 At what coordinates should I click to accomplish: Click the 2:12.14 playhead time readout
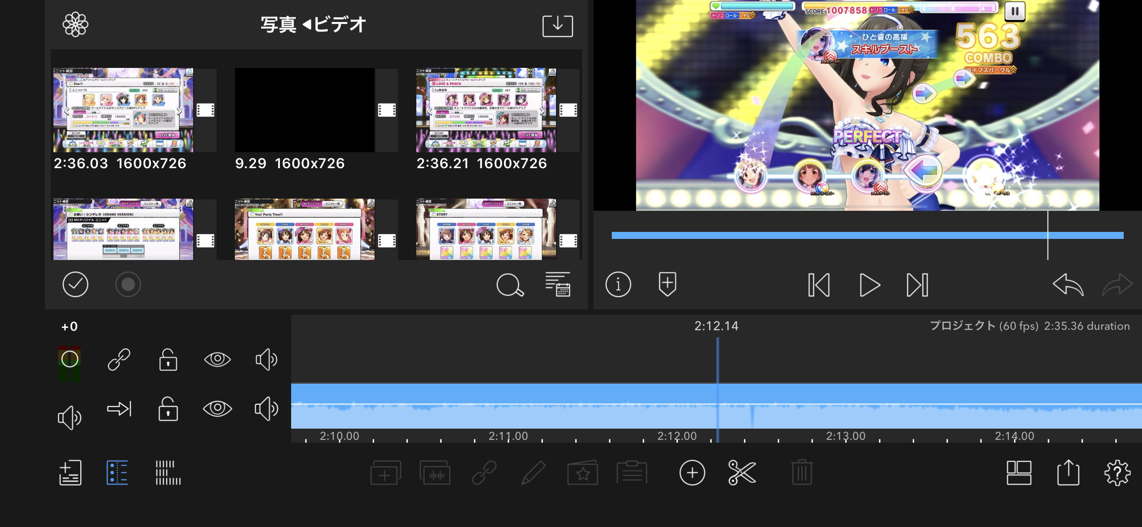pyautogui.click(x=716, y=326)
